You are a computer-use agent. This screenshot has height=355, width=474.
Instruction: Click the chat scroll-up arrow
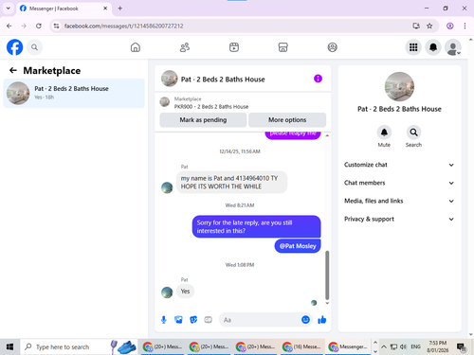327,135
